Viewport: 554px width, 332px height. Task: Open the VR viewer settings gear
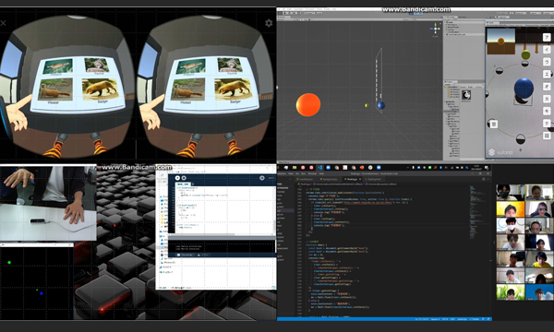click(x=269, y=23)
